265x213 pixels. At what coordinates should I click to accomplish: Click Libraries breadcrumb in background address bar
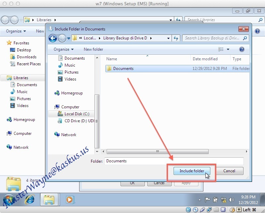tap(44, 20)
